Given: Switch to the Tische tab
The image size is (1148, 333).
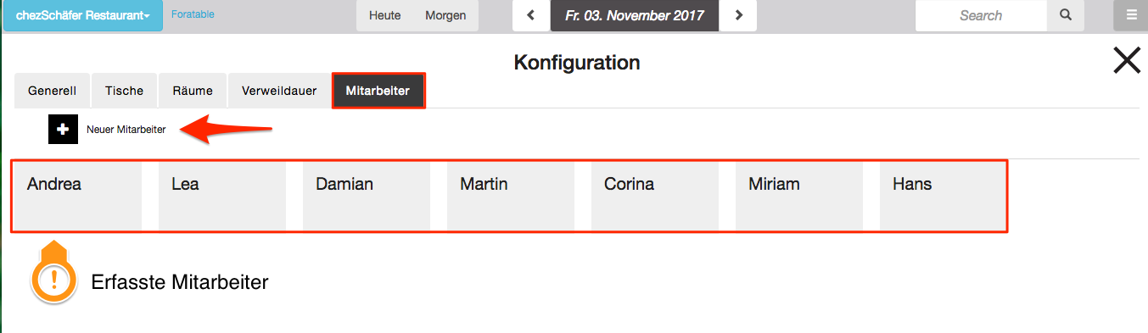Looking at the screenshot, I should (124, 91).
